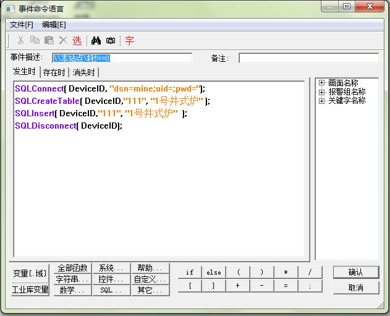Click the paste clipboard icon
The width and height of the screenshot is (390, 316).
(48, 40)
